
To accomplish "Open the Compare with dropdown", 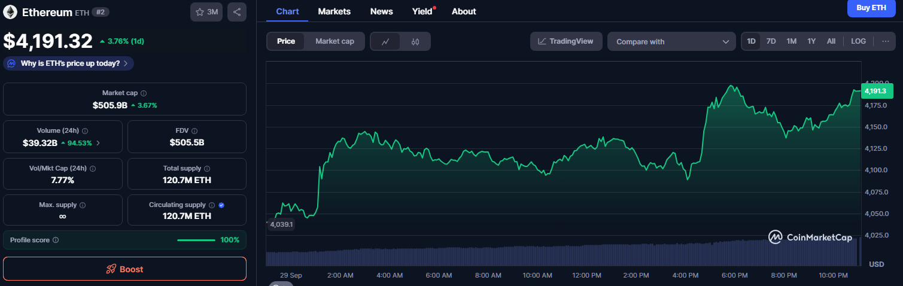I will point(671,41).
